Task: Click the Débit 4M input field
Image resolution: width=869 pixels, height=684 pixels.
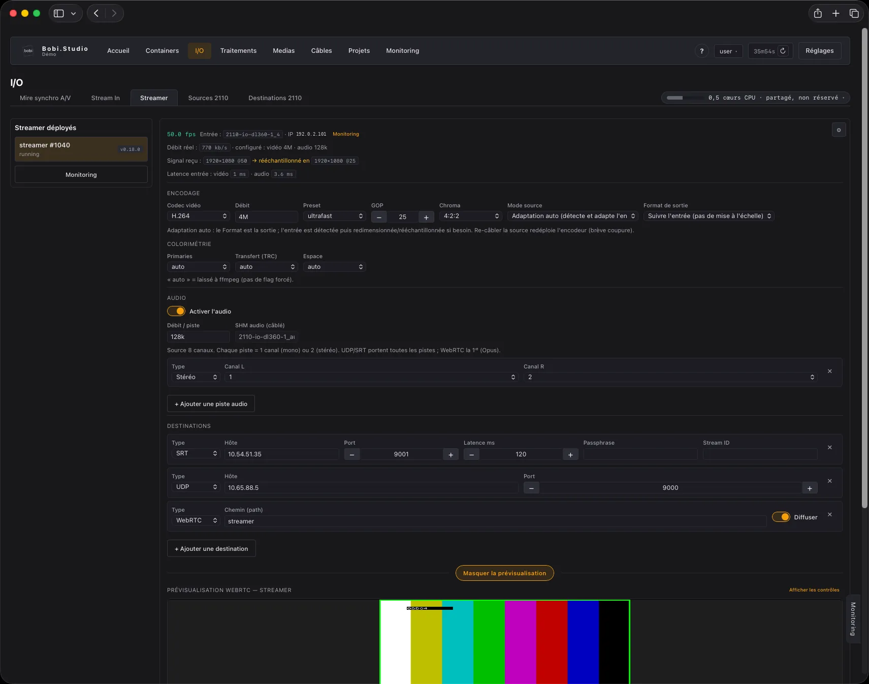Action: (267, 217)
